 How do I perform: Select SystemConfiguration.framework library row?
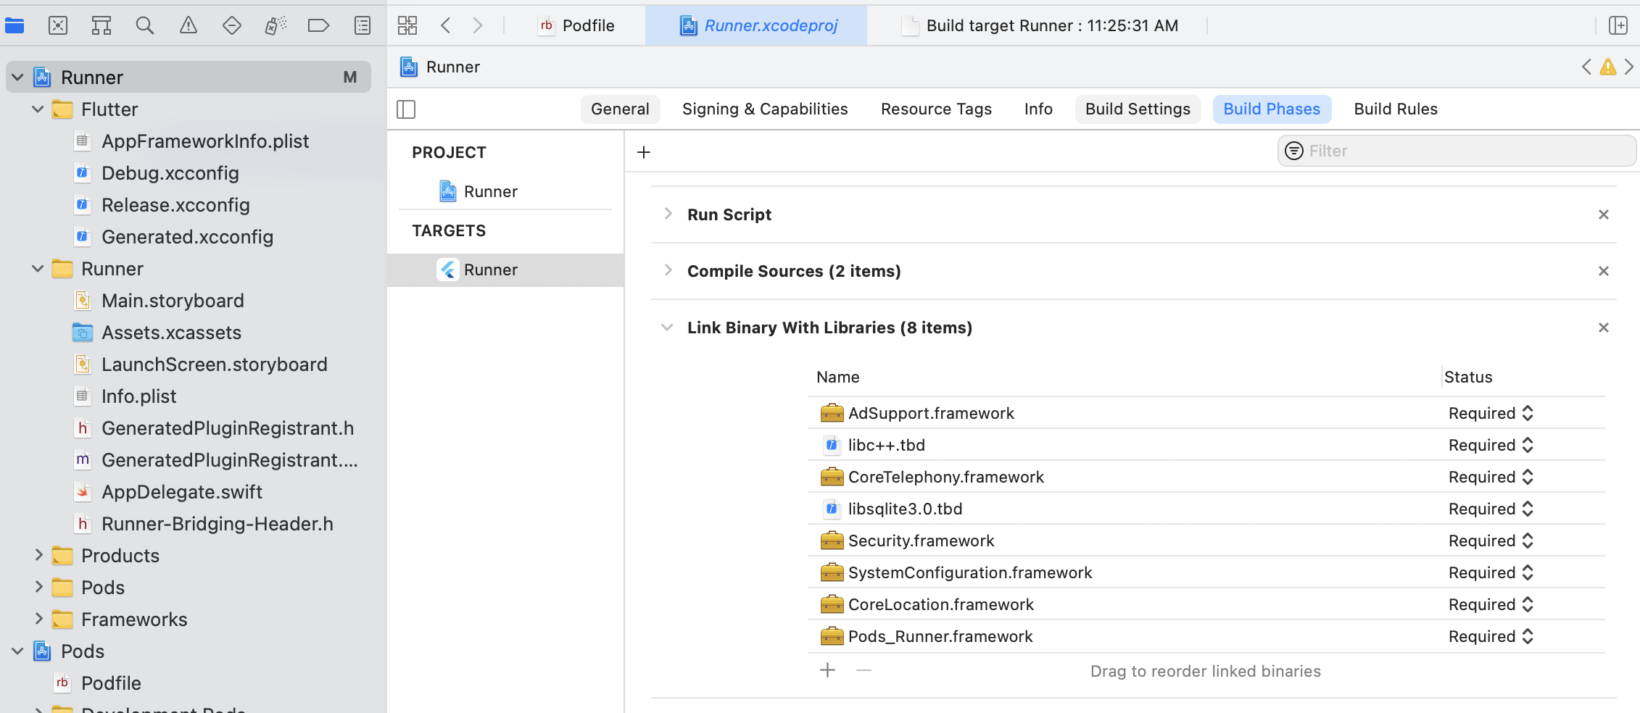(1206, 572)
